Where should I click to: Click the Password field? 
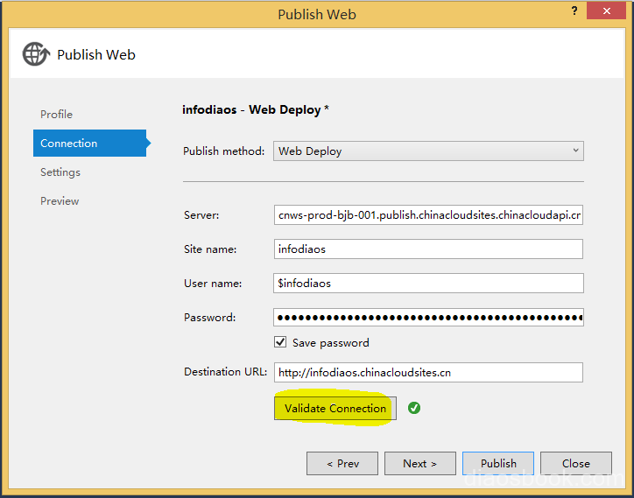click(x=428, y=318)
